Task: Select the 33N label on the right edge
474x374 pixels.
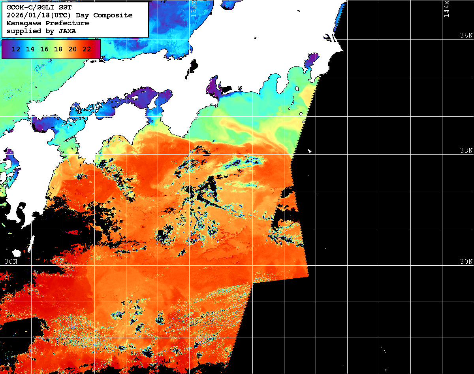Action: [x=466, y=151]
